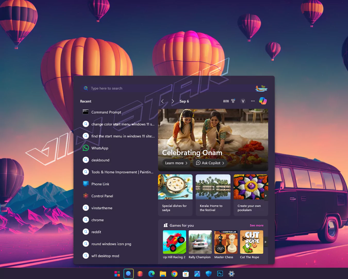The width and height of the screenshot is (348, 279).
Task: Show more highlight cards with right arrow
Action: 266,196
